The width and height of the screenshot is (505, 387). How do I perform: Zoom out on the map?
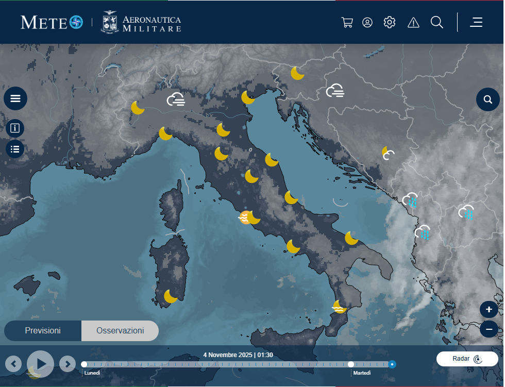pos(489,328)
